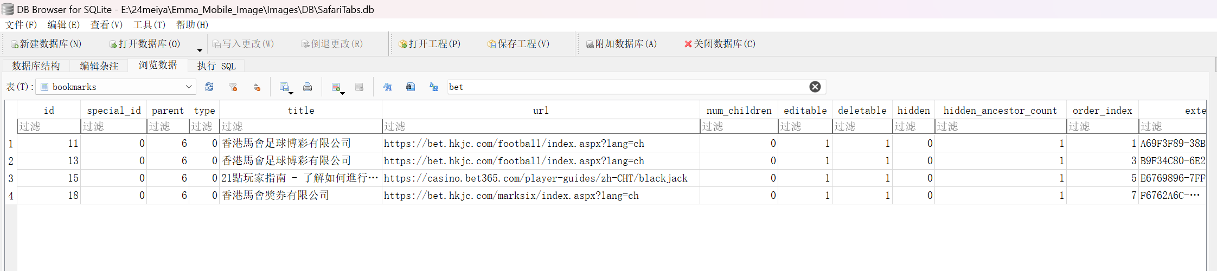Click the filter field under id column
The width and height of the screenshot is (1217, 271).
click(49, 126)
